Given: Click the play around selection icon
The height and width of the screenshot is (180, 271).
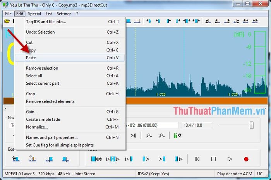Looking at the screenshot, I should pos(113,159).
